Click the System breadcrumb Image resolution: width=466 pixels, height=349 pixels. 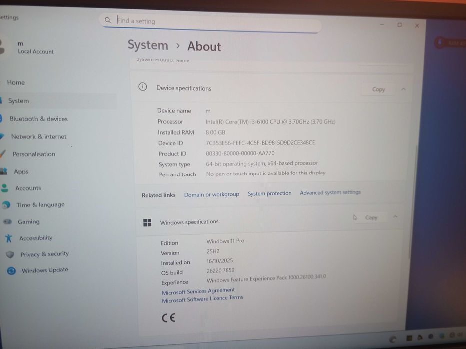point(148,45)
